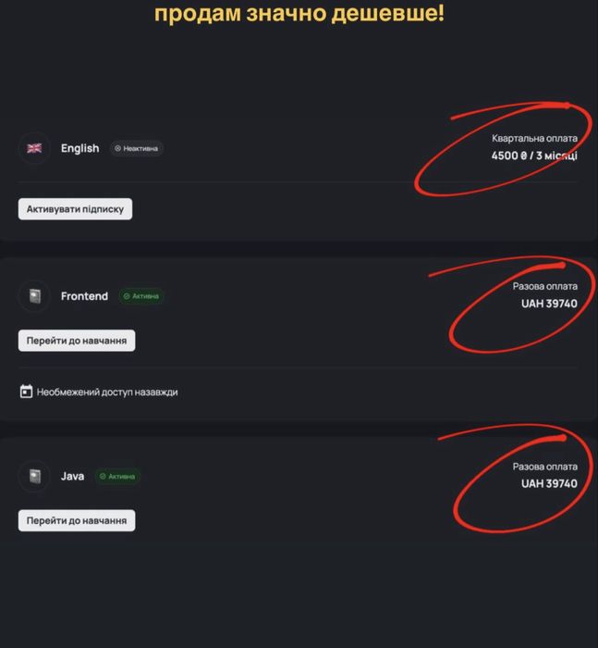Click the yellow "продам значно дешевше!" heading
The height and width of the screenshot is (648, 598).
[299, 15]
